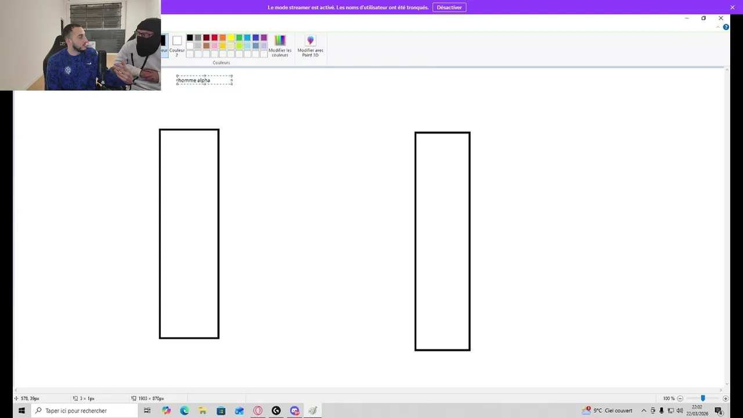743x418 pixels.
Task: Pick the light turquoise color swatch
Action: coord(247,46)
